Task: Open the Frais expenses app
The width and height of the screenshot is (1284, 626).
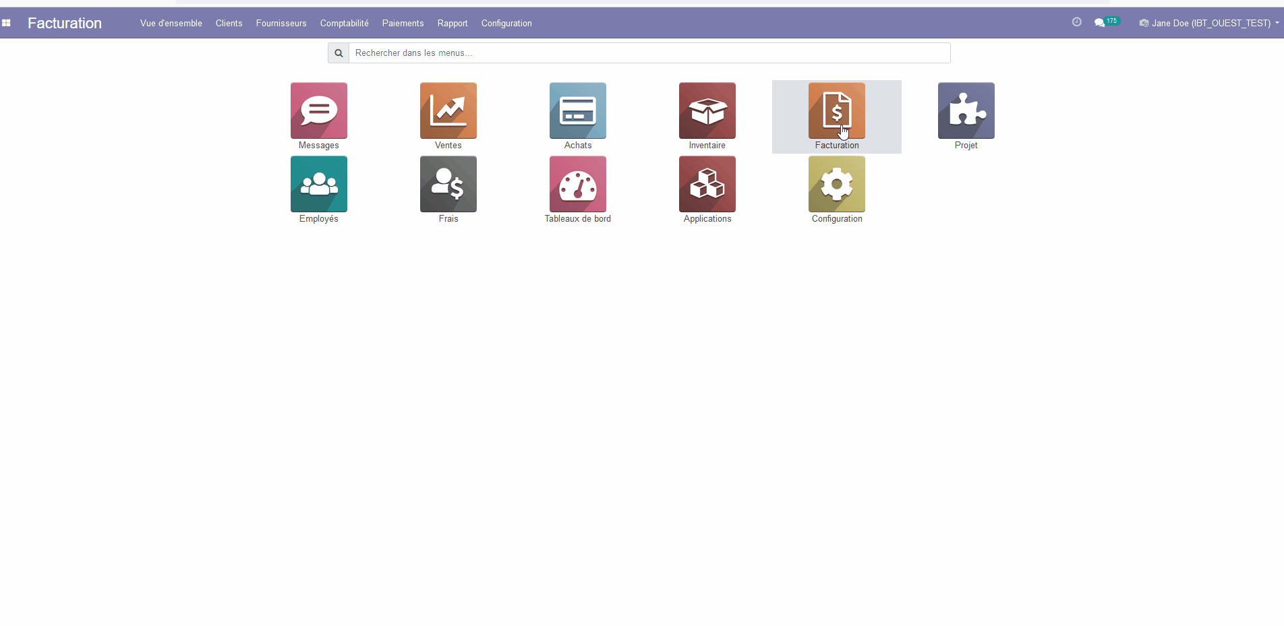Action: point(448,185)
